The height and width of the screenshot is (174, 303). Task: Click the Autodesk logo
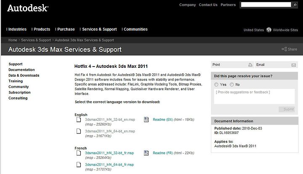point(28,8)
